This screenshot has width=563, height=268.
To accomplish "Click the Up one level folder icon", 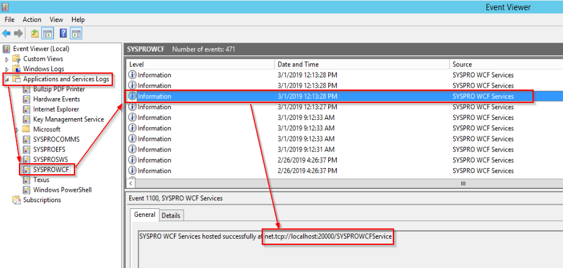I will (35, 33).
